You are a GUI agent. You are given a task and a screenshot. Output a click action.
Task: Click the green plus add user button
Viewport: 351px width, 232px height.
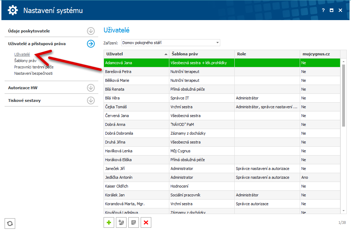pyautogui.click(x=109, y=222)
